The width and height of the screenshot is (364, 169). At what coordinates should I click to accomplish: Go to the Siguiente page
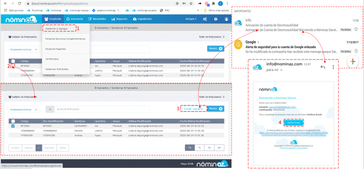(49, 148)
